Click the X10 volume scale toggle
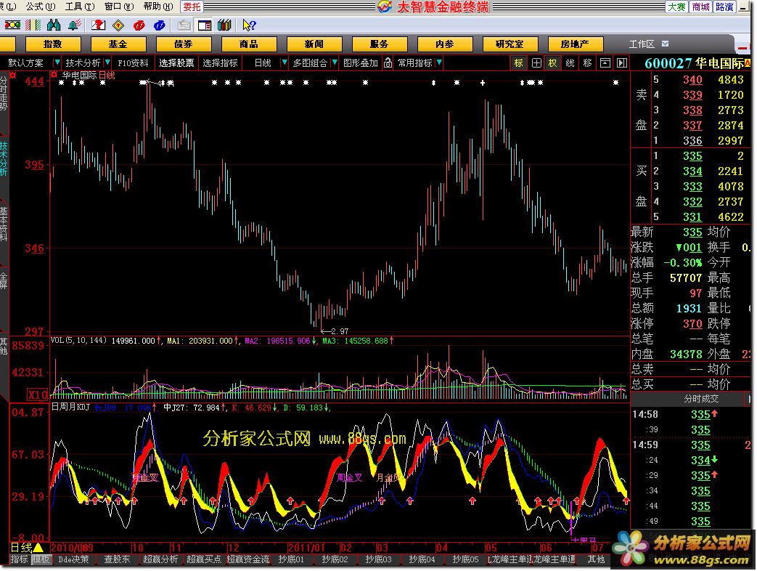 38,394
